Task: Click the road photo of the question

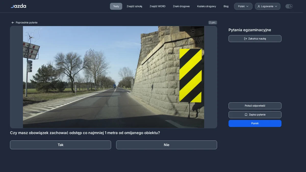Action: coord(113,77)
